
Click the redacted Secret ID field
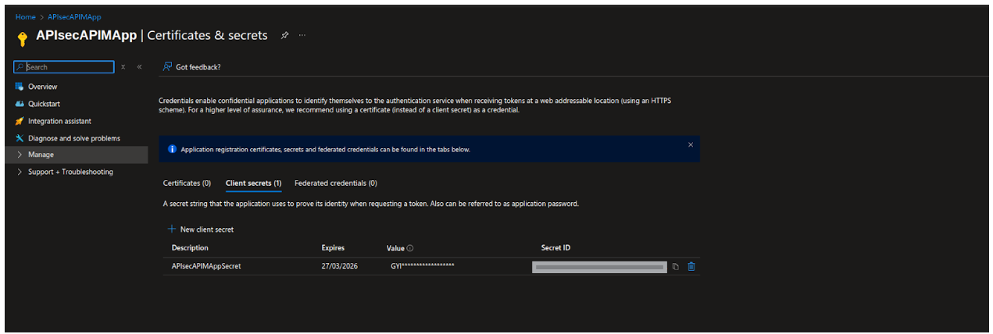click(x=599, y=267)
